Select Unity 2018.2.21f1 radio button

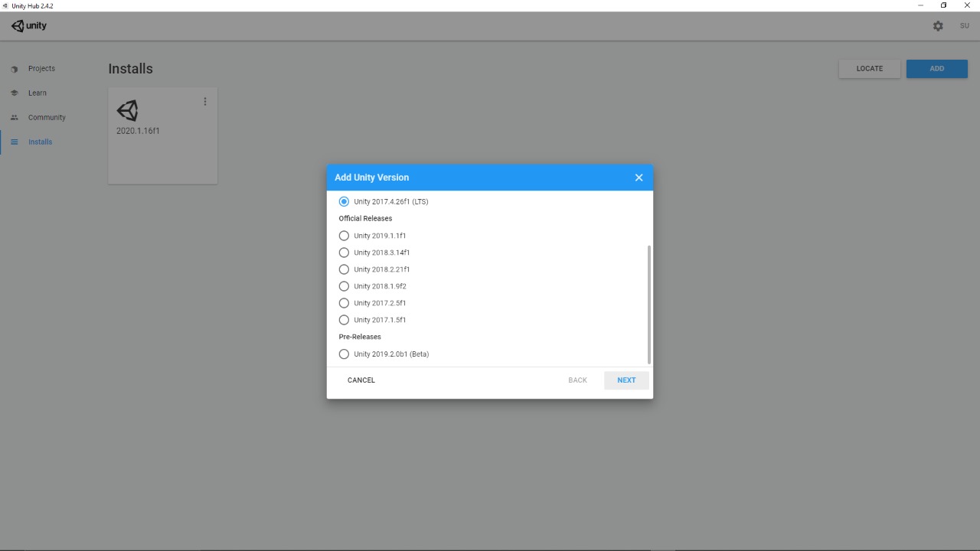click(344, 269)
